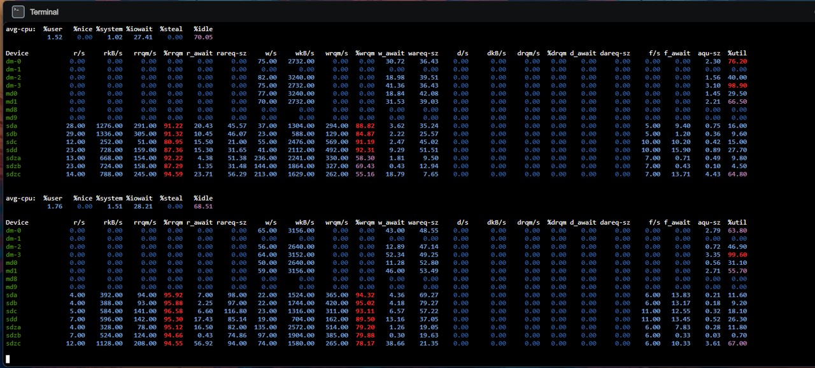This screenshot has width=815, height=368.
Task: Click the red %util value 99.60
Action: coord(737,255)
